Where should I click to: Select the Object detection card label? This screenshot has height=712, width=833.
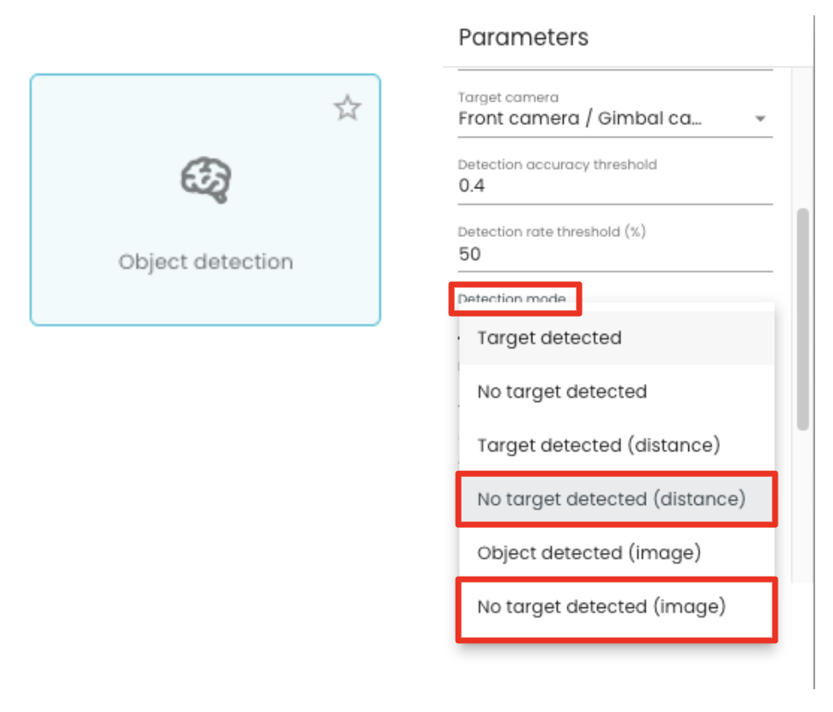click(205, 262)
